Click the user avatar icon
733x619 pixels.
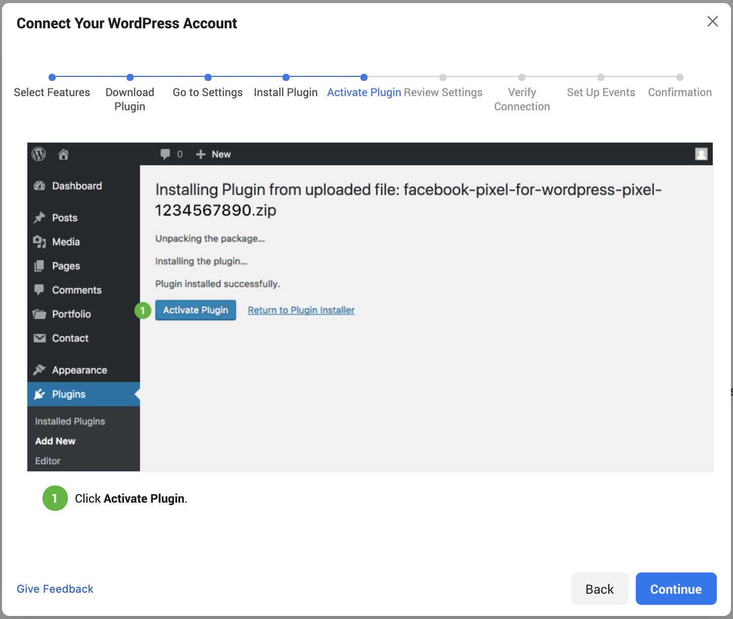pos(701,154)
